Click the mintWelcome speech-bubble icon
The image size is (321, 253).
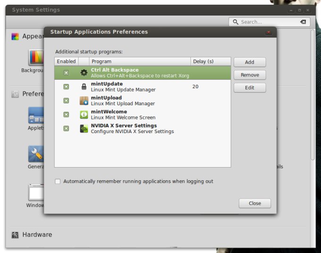pyautogui.click(x=84, y=115)
